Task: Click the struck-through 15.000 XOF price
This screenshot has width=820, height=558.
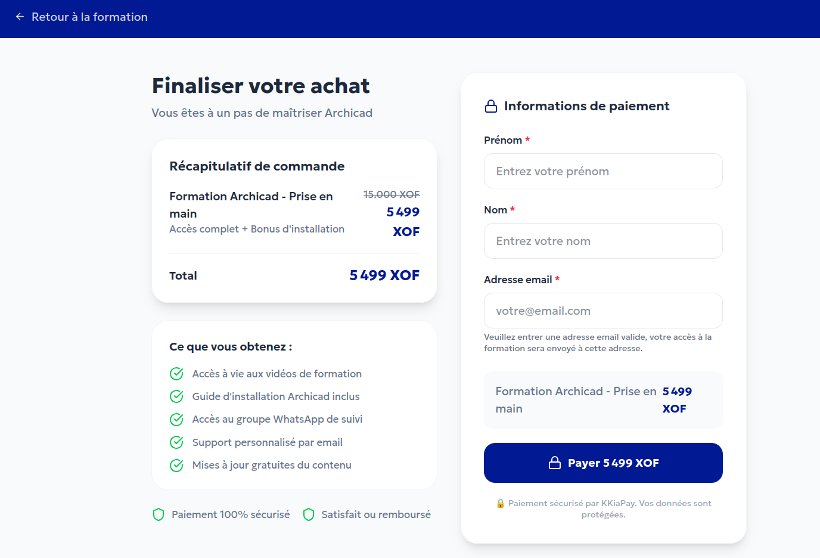Action: (x=392, y=194)
